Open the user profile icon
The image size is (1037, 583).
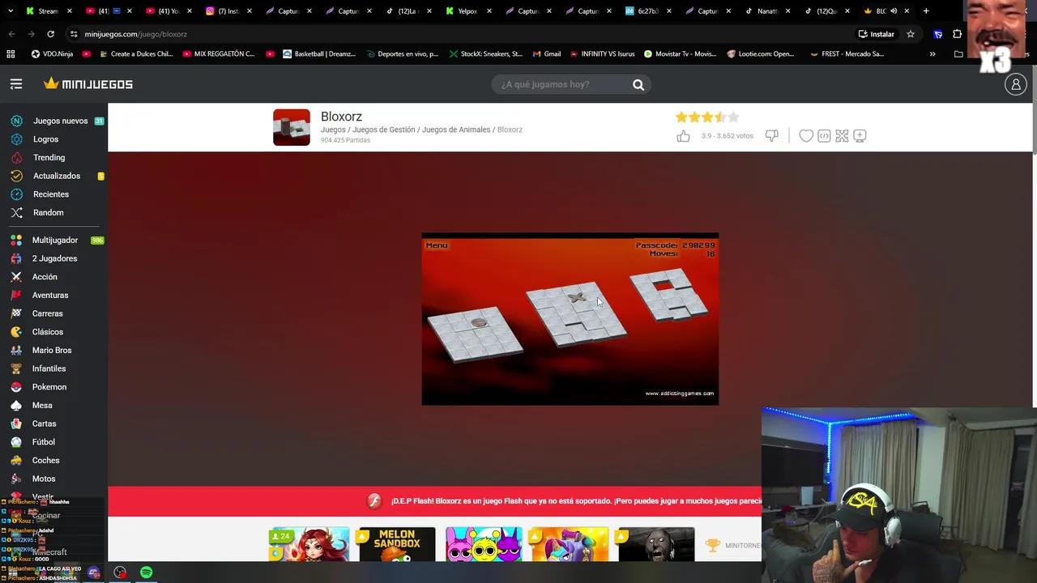[x=1015, y=84]
